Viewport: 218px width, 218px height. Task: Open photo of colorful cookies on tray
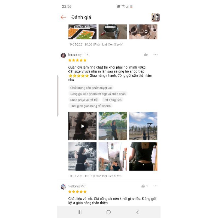(83, 32)
